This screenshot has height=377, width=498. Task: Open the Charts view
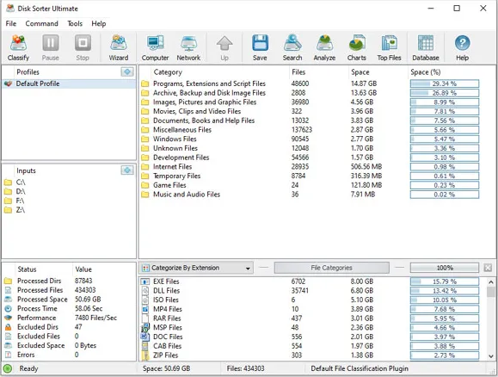point(357,48)
